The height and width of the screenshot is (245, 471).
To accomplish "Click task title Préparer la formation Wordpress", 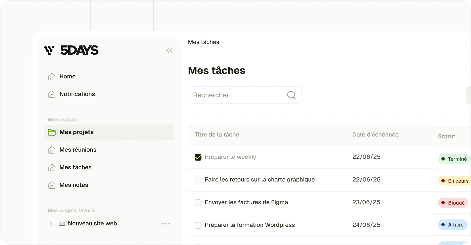I will tap(250, 225).
